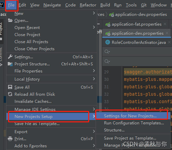Close the application-dev.properties tab
This screenshot has height=150, width=172.
pyautogui.click(x=167, y=33)
